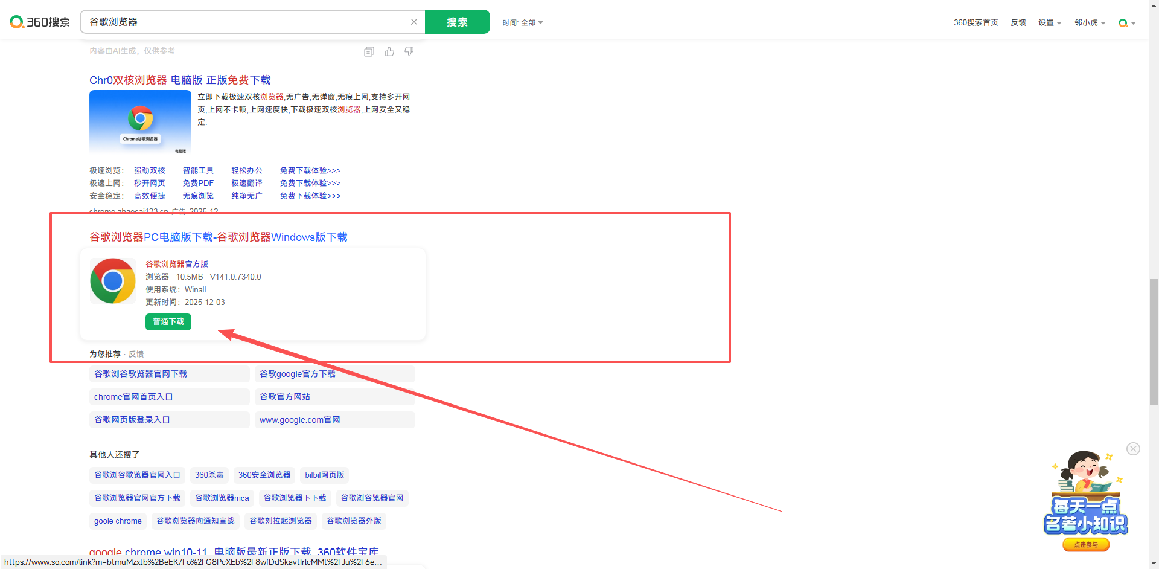Open 谷歌浏览器PC电脑版下载 result link
1159x569 pixels.
pos(218,237)
